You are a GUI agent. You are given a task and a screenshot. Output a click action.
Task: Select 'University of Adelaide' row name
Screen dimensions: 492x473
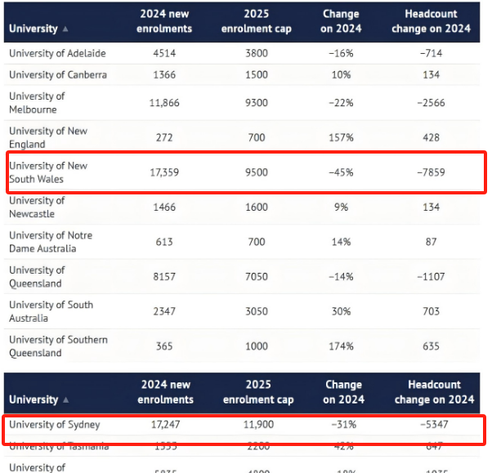point(57,53)
